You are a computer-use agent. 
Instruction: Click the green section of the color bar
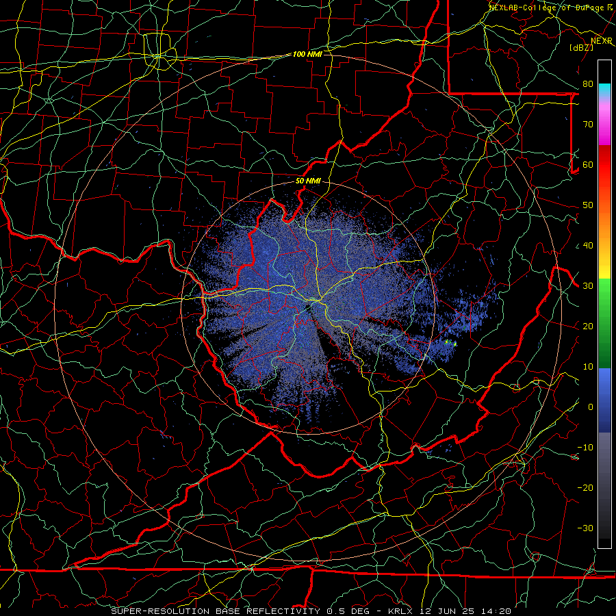(604, 323)
